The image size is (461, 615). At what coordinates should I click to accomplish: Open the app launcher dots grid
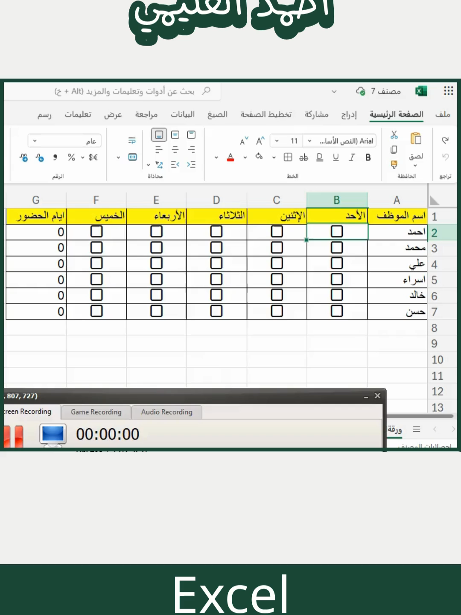(x=448, y=91)
